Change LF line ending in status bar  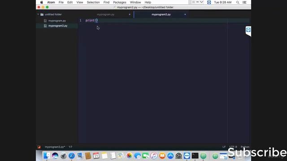[x=224, y=147]
